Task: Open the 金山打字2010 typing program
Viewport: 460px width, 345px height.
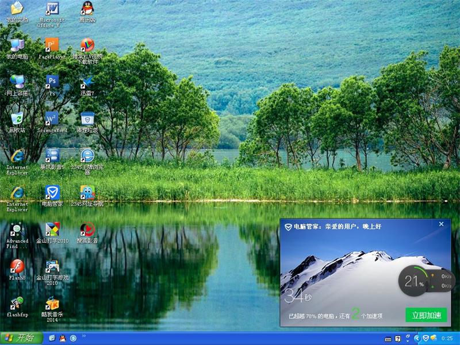Action: pyautogui.click(x=52, y=229)
